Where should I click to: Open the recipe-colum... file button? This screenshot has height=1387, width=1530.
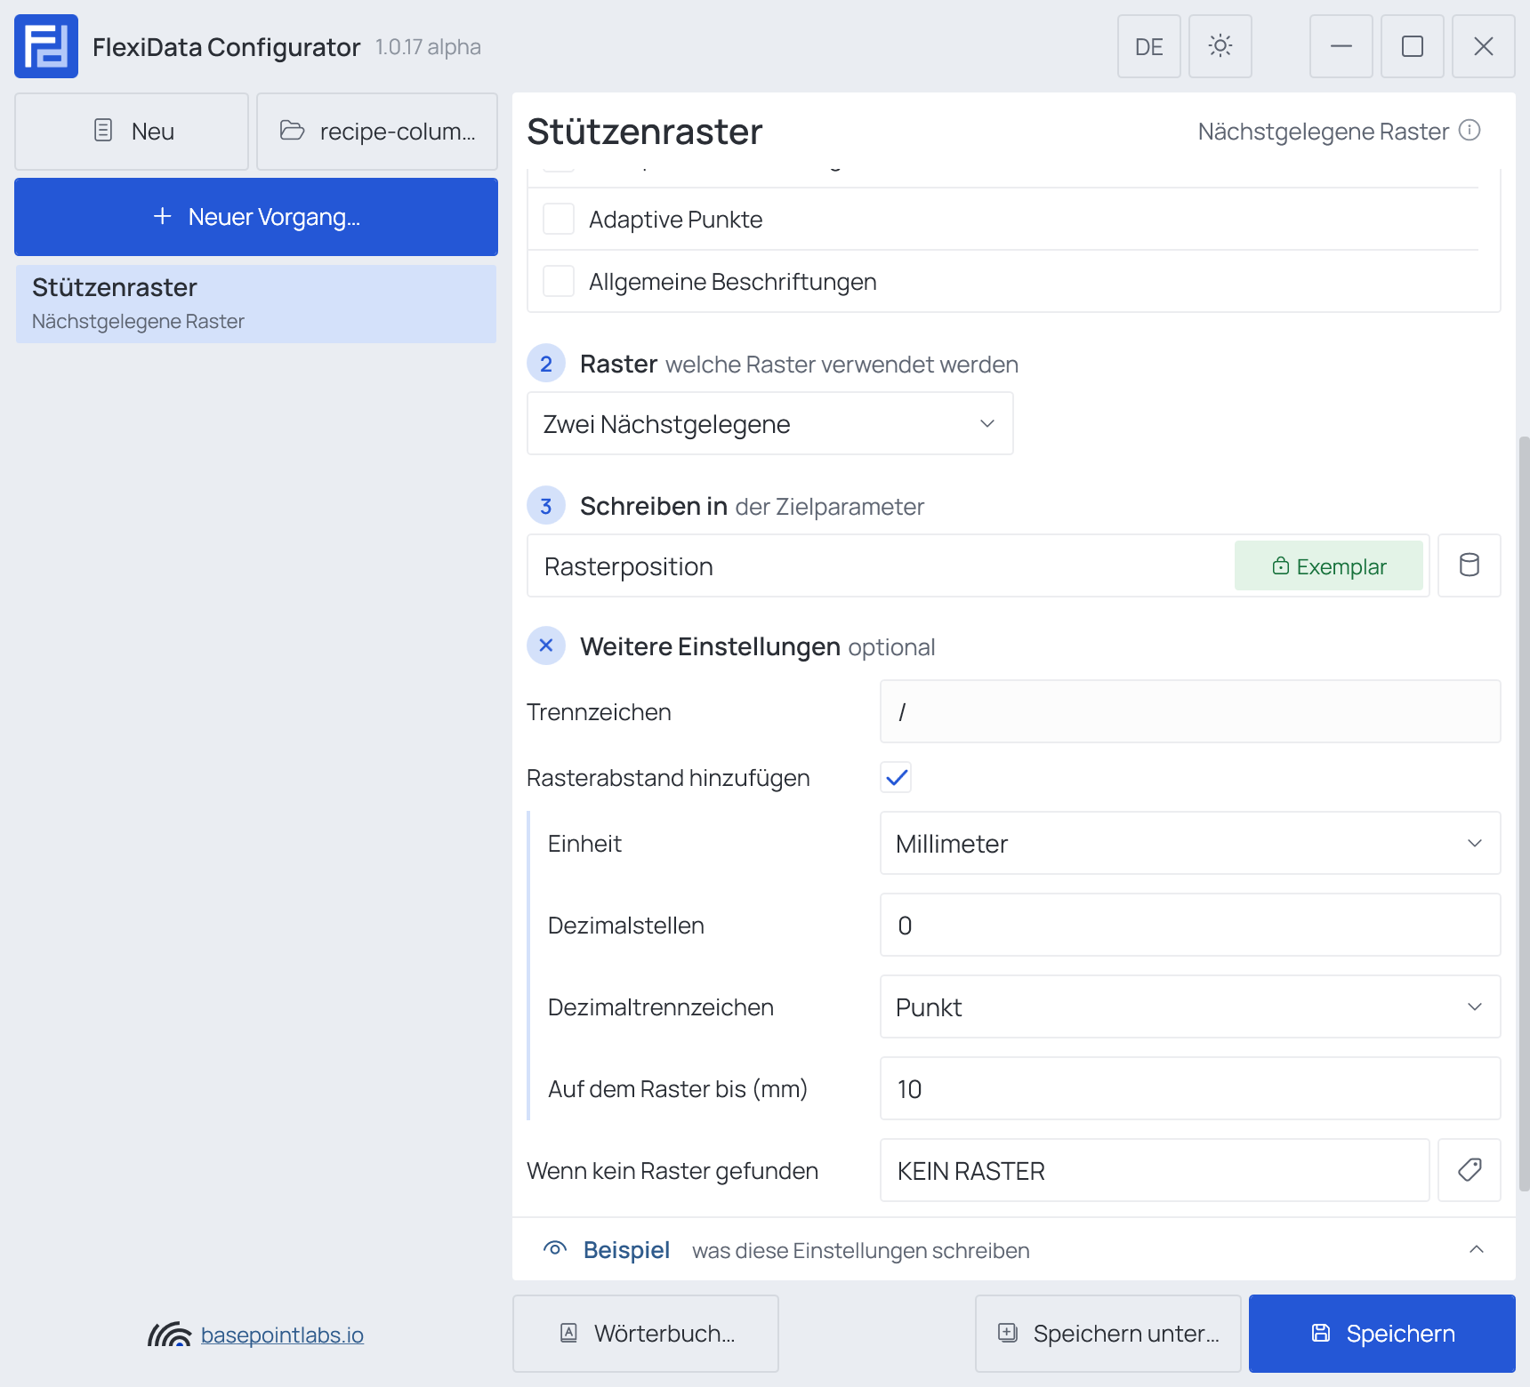(x=377, y=132)
